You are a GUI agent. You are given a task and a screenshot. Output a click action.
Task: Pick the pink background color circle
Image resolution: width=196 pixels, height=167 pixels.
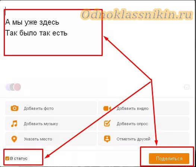pyautogui.click(x=17, y=87)
